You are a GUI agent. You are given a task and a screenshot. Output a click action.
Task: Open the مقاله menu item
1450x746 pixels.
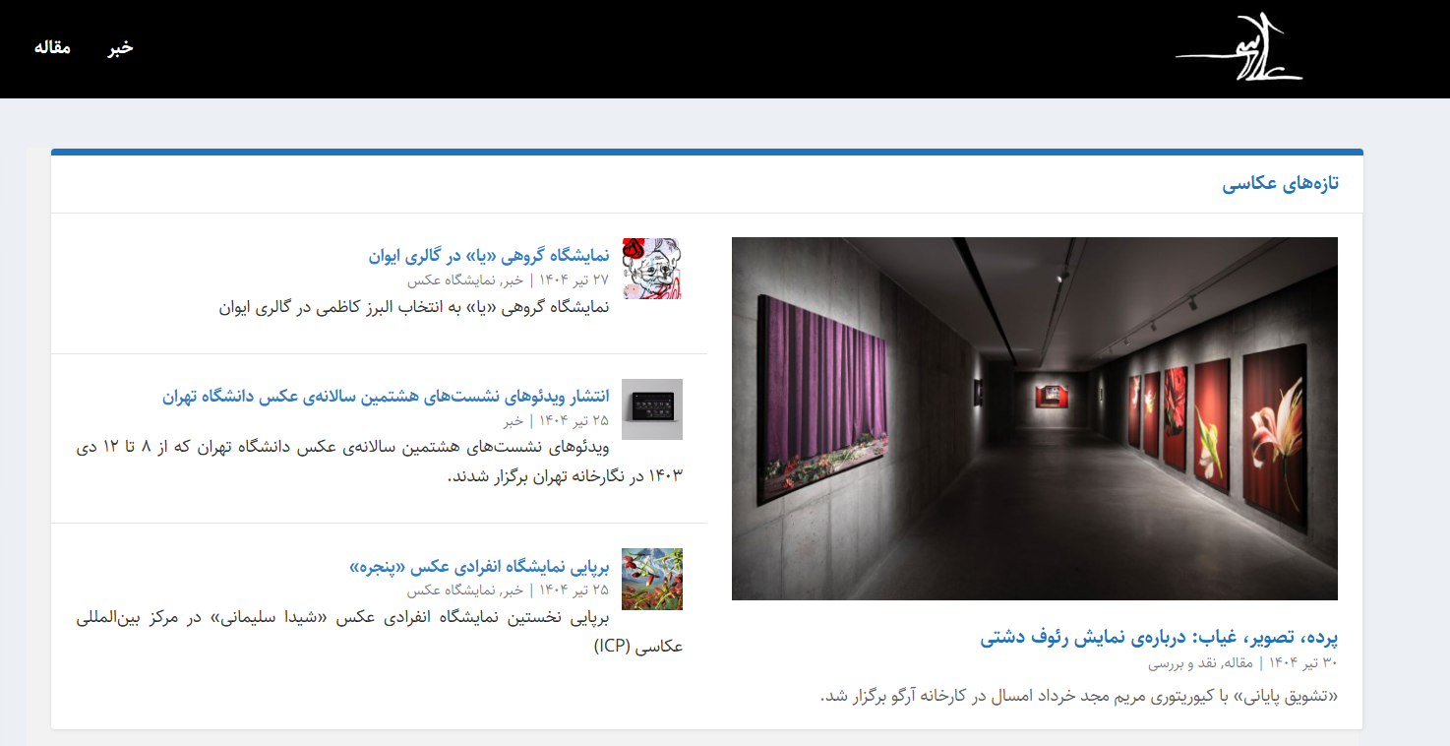coord(52,47)
